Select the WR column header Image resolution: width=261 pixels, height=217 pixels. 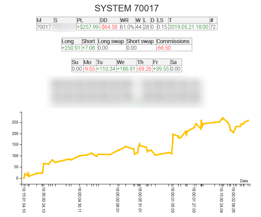[128, 20]
